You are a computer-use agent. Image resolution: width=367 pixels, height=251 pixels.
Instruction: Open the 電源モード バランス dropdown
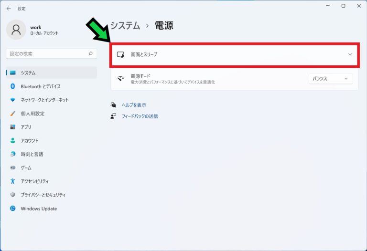click(x=330, y=79)
